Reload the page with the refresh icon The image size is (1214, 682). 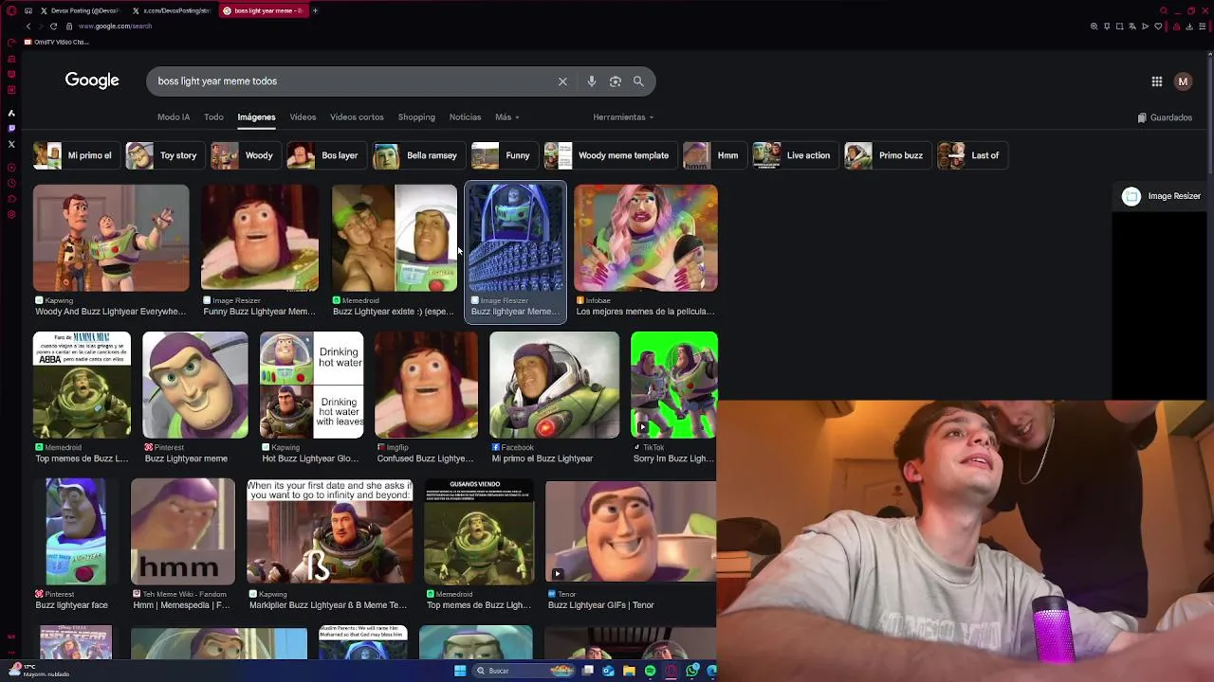pos(53,27)
